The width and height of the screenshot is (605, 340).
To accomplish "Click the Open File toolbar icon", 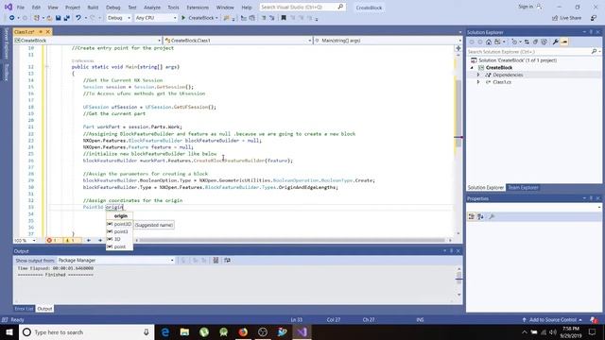I will (49, 18).
